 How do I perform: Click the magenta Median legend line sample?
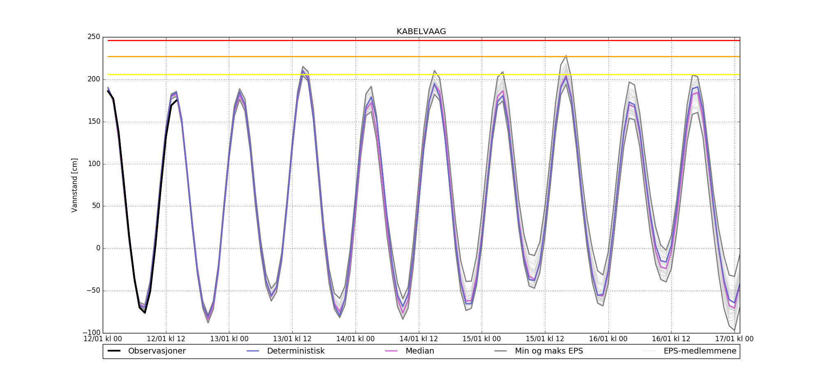tap(391, 351)
